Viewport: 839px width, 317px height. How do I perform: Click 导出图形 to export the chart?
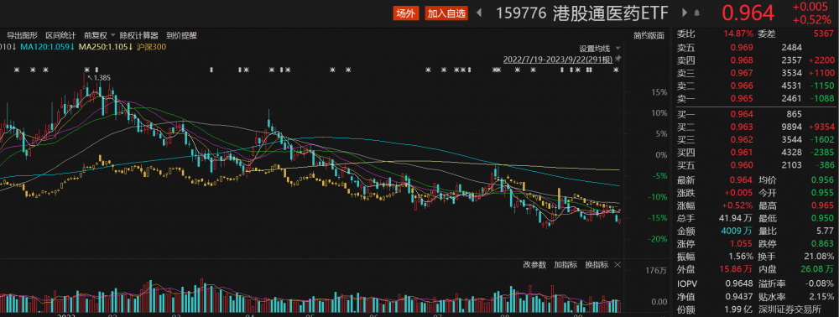pos(23,36)
